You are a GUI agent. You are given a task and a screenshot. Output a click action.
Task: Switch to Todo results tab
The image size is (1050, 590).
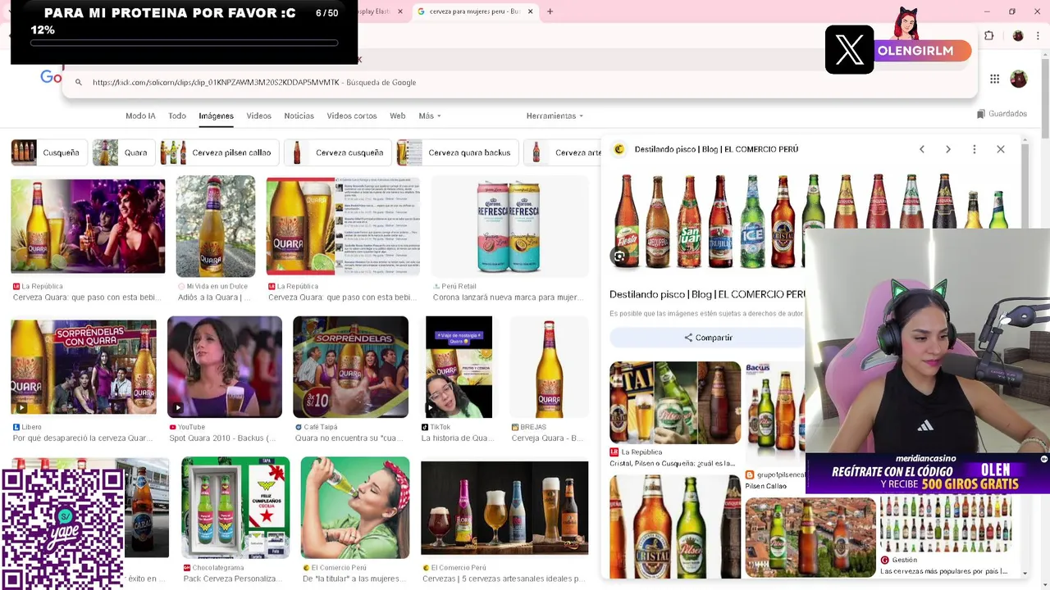click(177, 116)
